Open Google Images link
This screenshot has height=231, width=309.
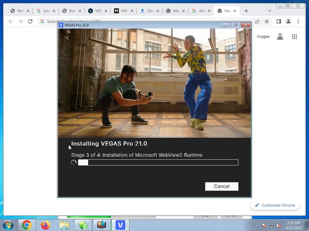263,36
